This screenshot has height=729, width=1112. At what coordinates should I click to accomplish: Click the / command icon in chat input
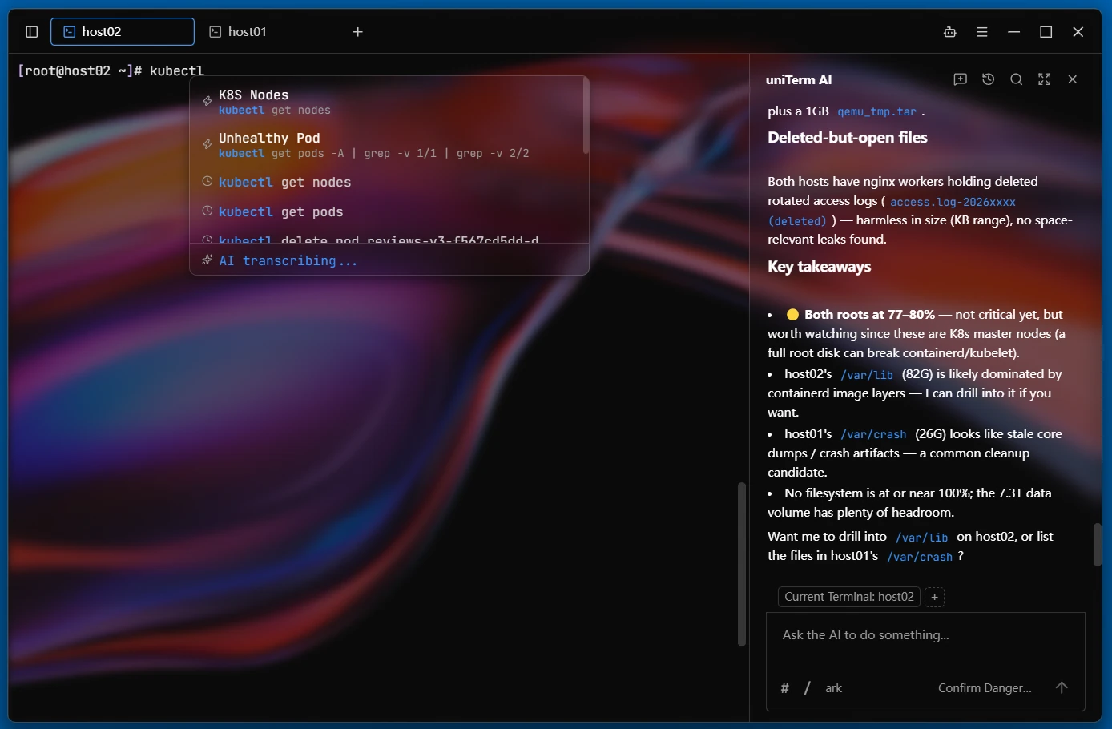point(808,688)
